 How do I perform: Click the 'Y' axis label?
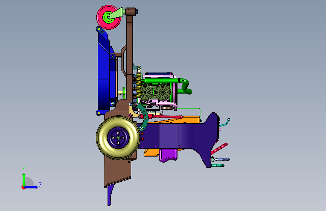point(24,169)
